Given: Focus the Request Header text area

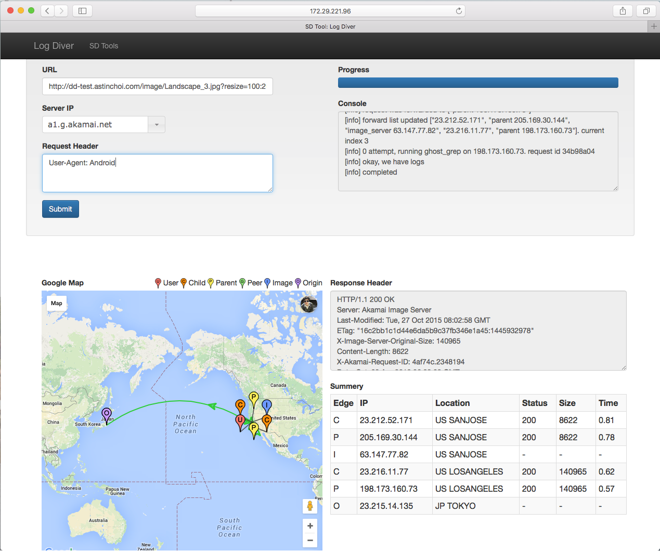Looking at the screenshot, I should pyautogui.click(x=158, y=173).
